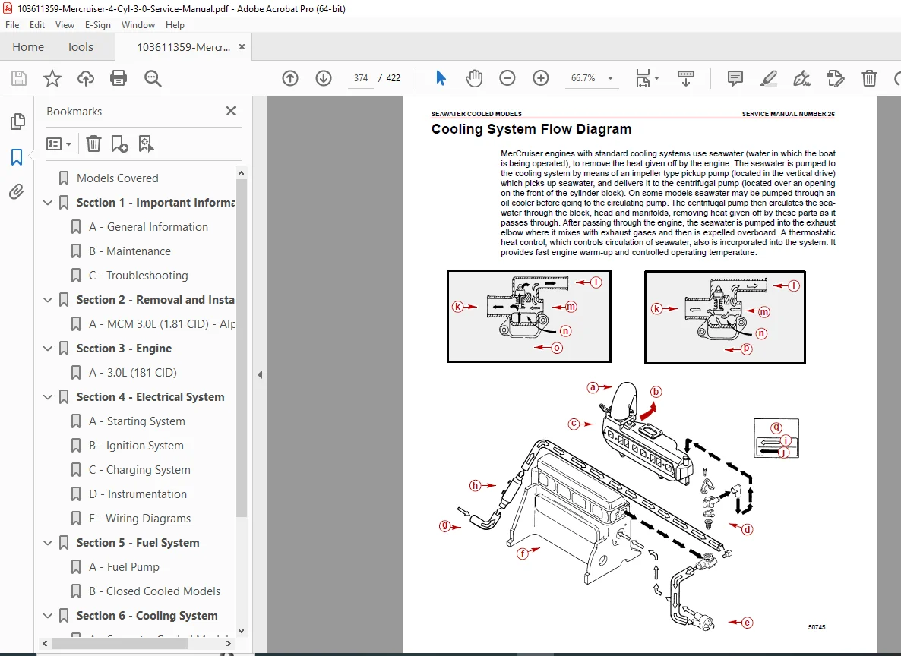Screen dimensions: 901x656
Task: Click the Save file icon
Action: point(19,78)
